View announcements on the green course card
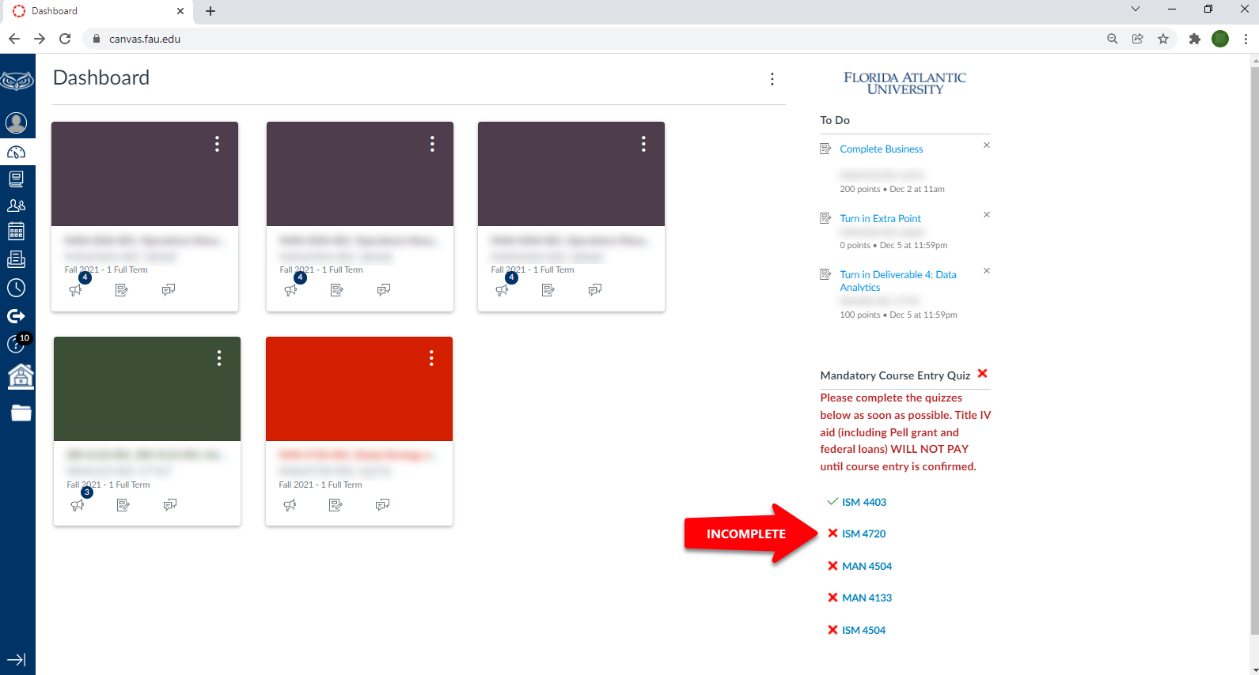The image size is (1259, 675). [x=78, y=505]
